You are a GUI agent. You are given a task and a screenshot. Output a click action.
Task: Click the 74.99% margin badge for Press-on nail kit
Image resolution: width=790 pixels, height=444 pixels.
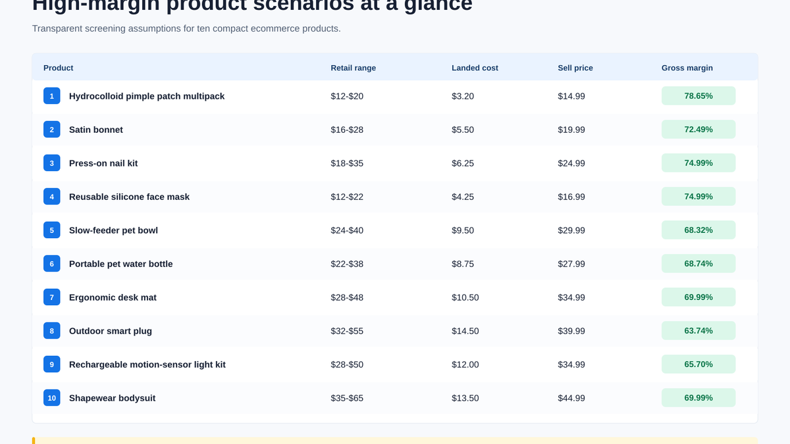click(x=698, y=163)
